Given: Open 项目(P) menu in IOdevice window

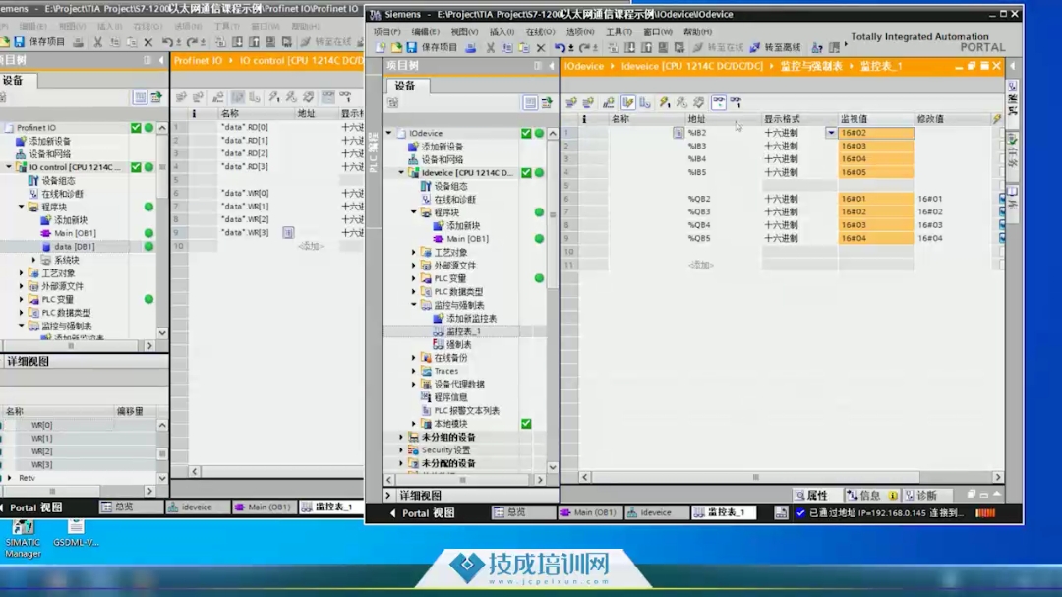Looking at the screenshot, I should 386,31.
